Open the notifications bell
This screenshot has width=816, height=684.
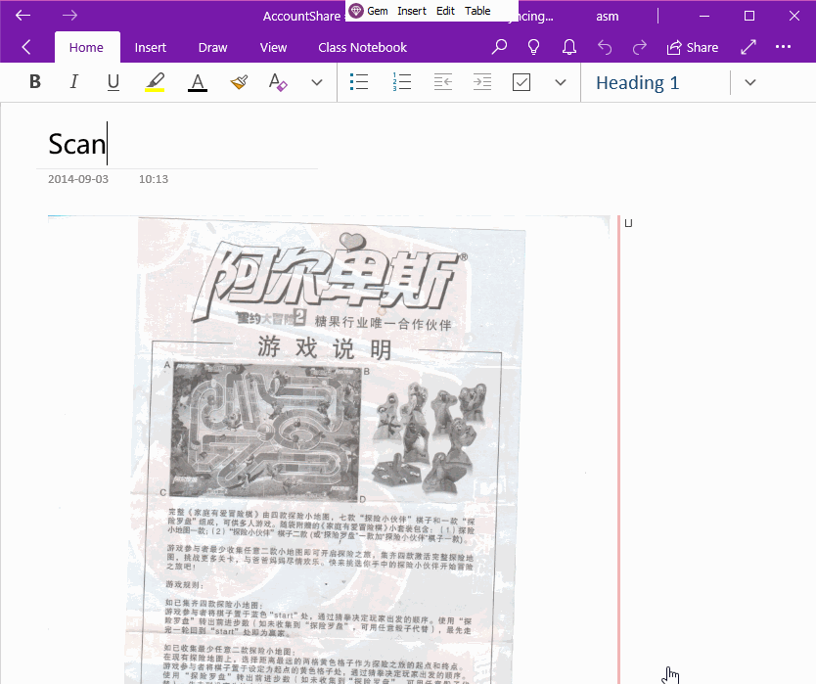pyautogui.click(x=569, y=47)
